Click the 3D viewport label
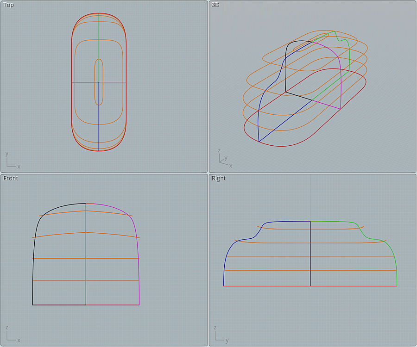The image size is (417, 347). click(x=215, y=5)
